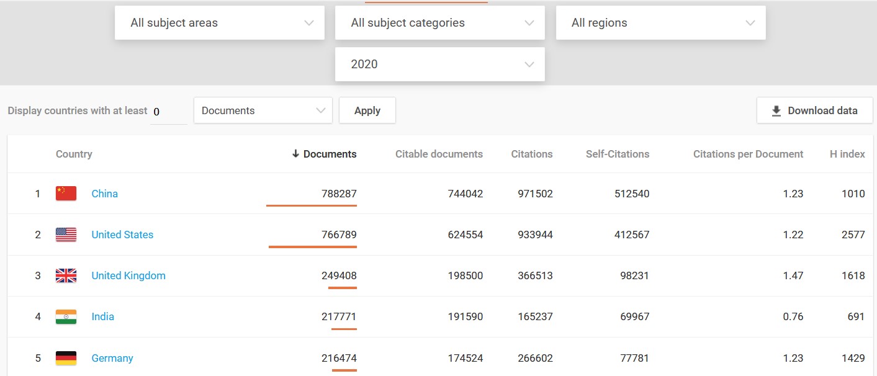Click the United Kingdom flag icon
This screenshot has width=877, height=376.
tap(66, 275)
